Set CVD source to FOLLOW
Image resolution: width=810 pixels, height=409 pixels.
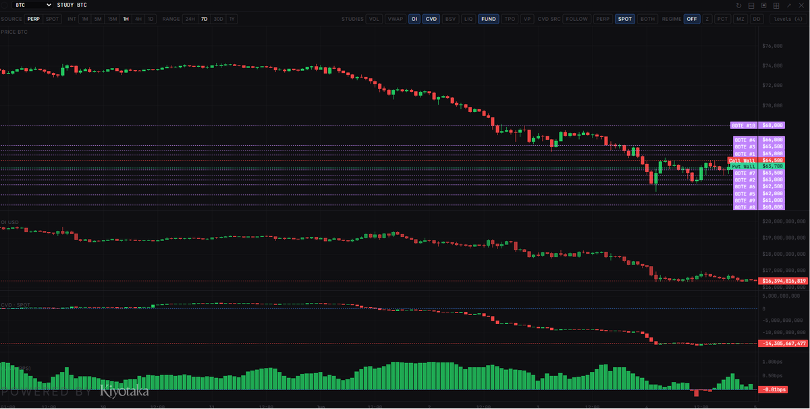(576, 19)
